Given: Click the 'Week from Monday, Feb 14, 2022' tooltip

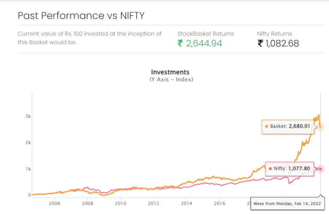Looking at the screenshot, I should pos(287,204).
